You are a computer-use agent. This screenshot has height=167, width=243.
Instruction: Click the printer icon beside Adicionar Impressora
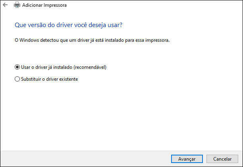coord(17,6)
